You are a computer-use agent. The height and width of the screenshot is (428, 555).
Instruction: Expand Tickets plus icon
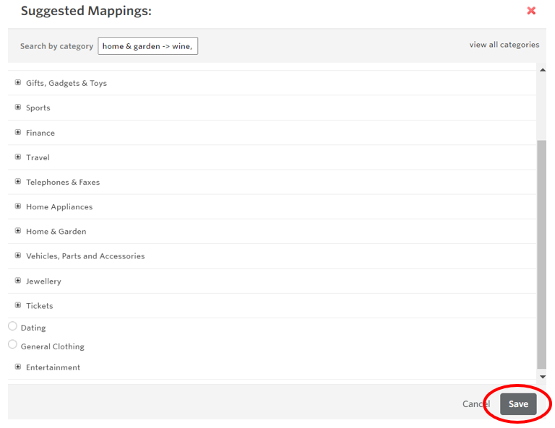pyautogui.click(x=18, y=305)
